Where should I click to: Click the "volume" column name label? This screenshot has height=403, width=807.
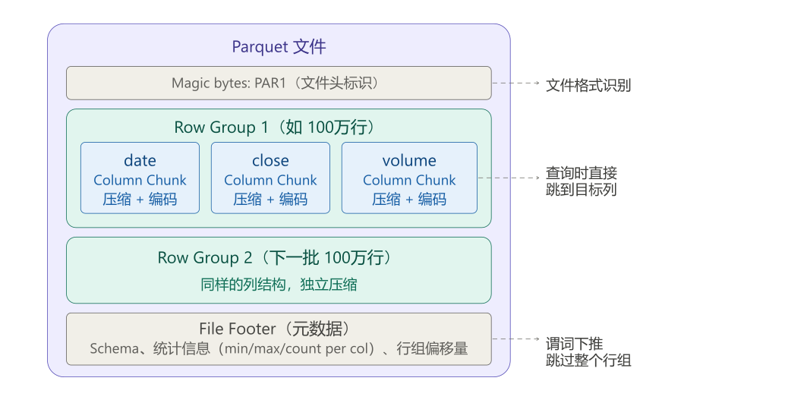tap(409, 161)
